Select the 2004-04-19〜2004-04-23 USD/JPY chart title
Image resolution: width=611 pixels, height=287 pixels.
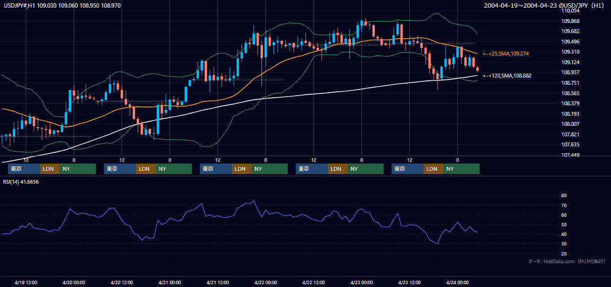pos(545,5)
